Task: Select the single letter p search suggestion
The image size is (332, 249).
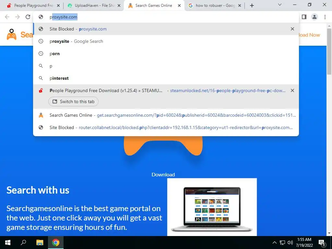Action: (166, 66)
